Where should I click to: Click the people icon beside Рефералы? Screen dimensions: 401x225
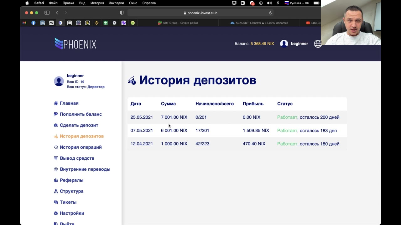click(x=56, y=180)
